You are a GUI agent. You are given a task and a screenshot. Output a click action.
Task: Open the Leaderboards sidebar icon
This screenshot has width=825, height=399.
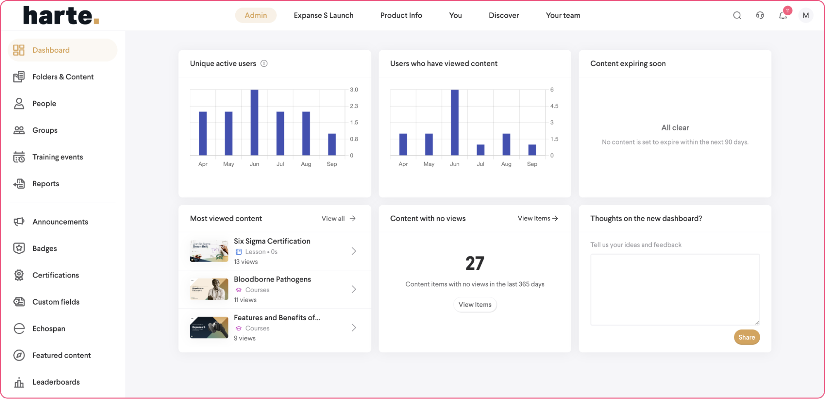[x=19, y=382]
